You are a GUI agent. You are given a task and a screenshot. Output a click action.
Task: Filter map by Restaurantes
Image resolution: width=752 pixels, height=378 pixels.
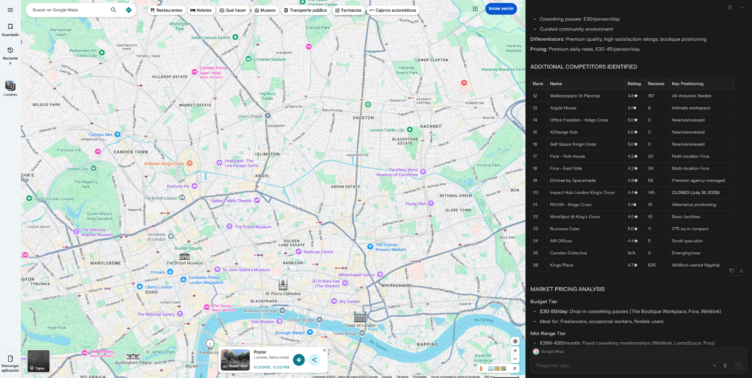166,10
